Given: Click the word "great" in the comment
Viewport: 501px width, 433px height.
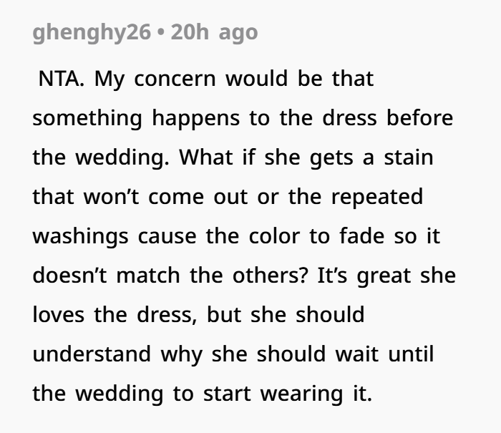Looking at the screenshot, I should (x=383, y=275).
